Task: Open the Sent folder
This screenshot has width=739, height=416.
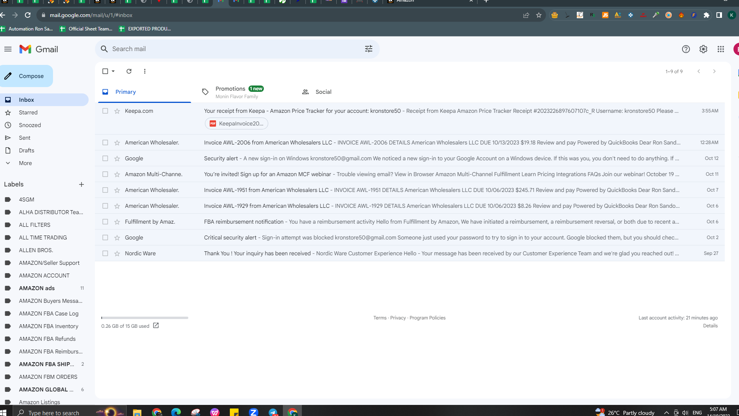Action: point(44,138)
